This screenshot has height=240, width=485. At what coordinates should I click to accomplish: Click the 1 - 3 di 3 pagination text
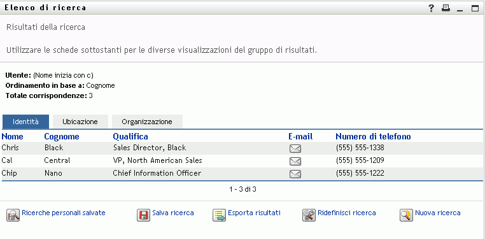[x=243, y=189]
